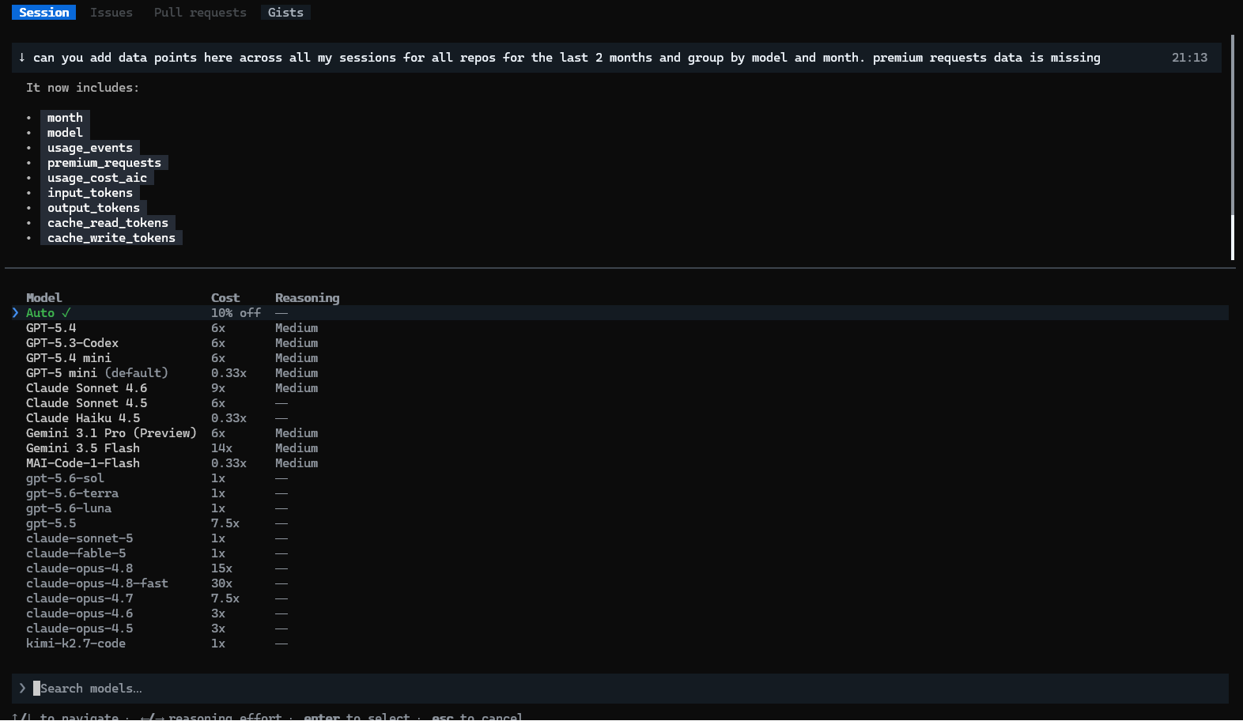Click the Reasoning column header

tap(307, 298)
